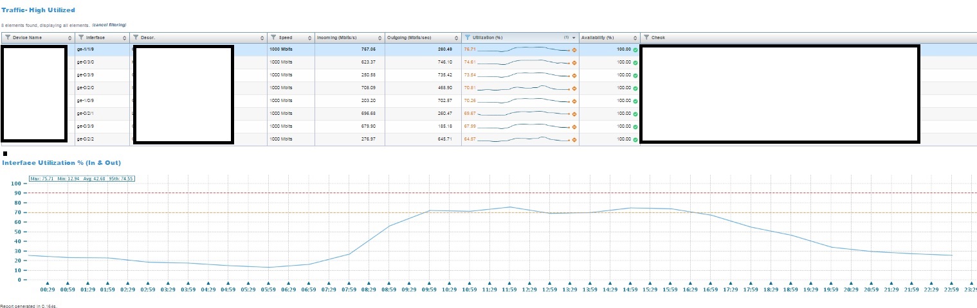
Task: Click the Interface Utilization % (In & Out) heading
Action: tap(62, 163)
